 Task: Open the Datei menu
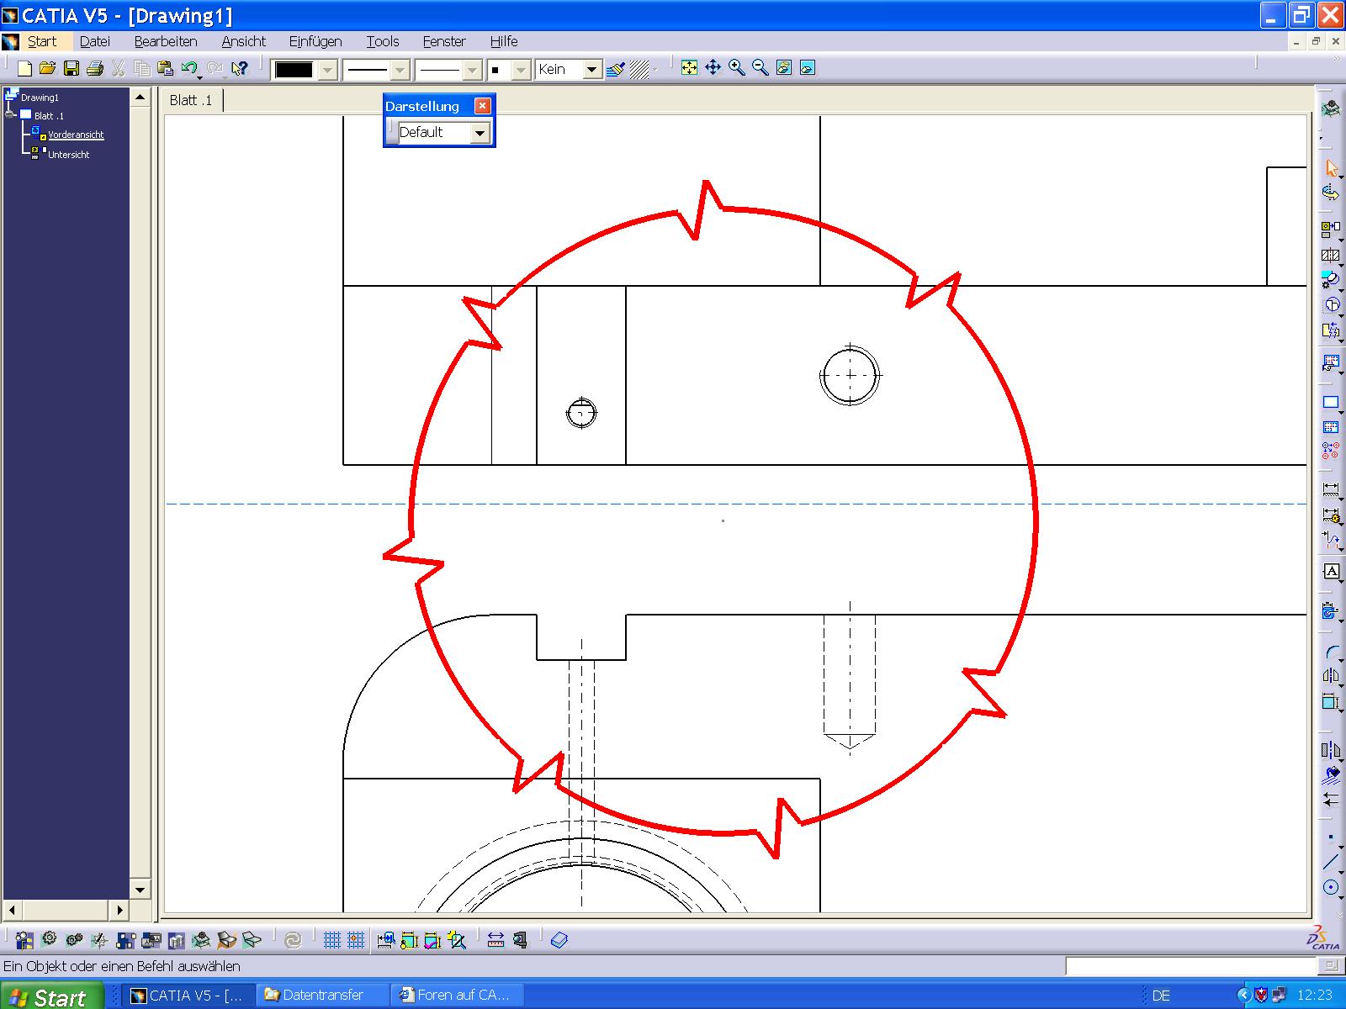(95, 41)
